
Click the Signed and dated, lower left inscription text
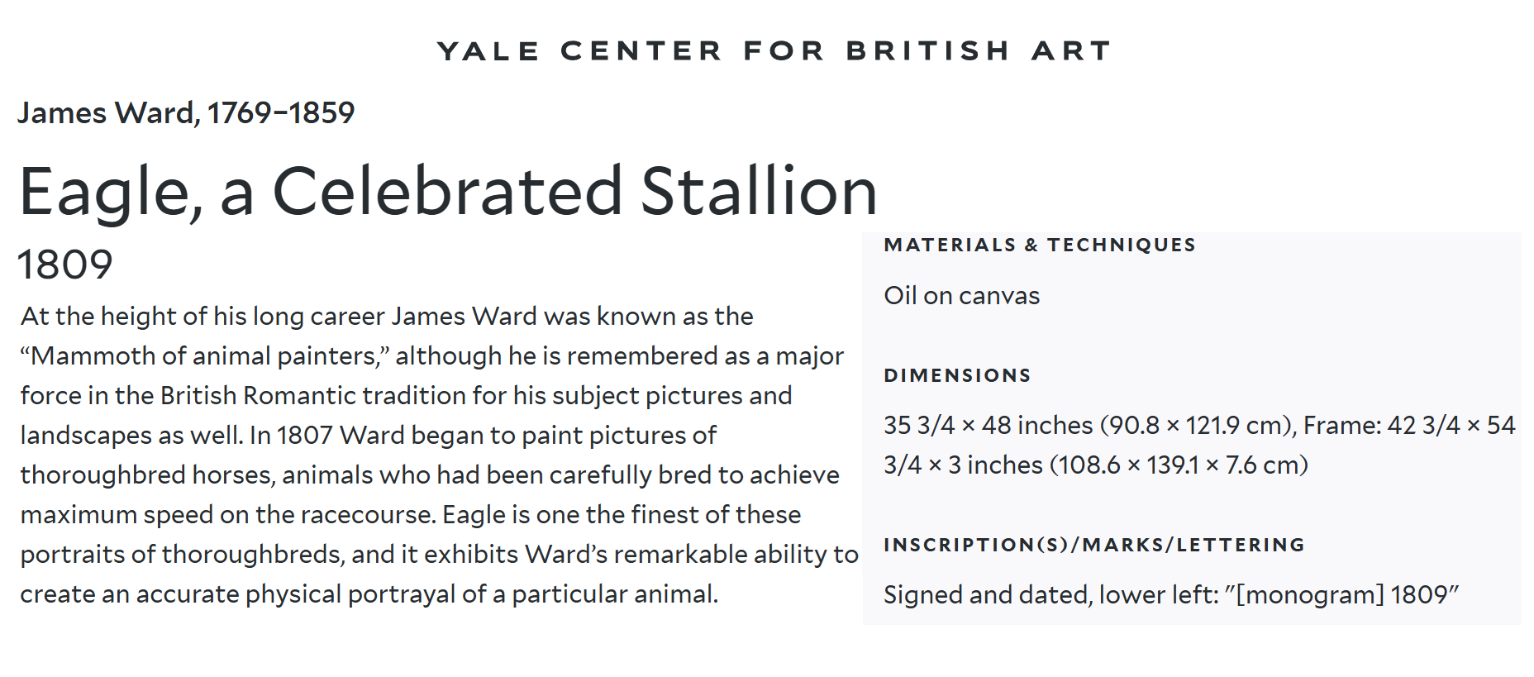tap(1171, 595)
